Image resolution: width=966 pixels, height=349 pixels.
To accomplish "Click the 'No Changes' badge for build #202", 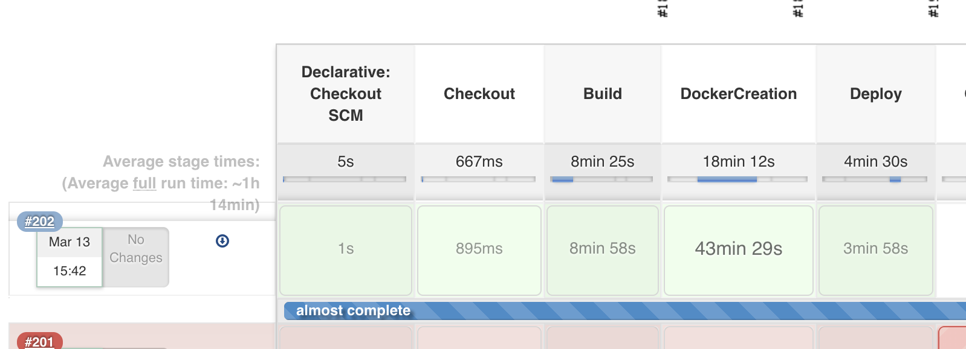I will (x=135, y=249).
